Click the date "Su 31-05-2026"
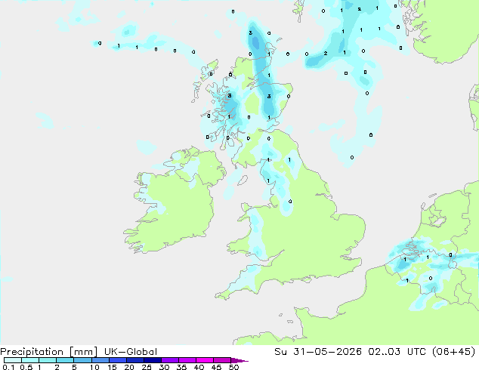The image size is (479, 370). point(318,352)
